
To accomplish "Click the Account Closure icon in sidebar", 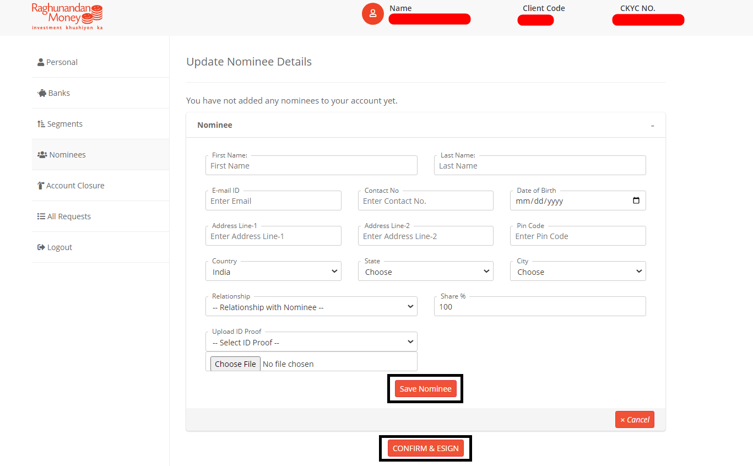I will [x=41, y=186].
